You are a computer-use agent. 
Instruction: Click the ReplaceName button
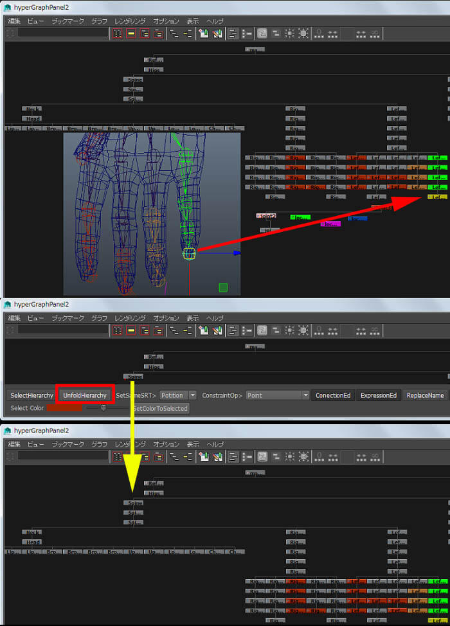pyautogui.click(x=425, y=395)
